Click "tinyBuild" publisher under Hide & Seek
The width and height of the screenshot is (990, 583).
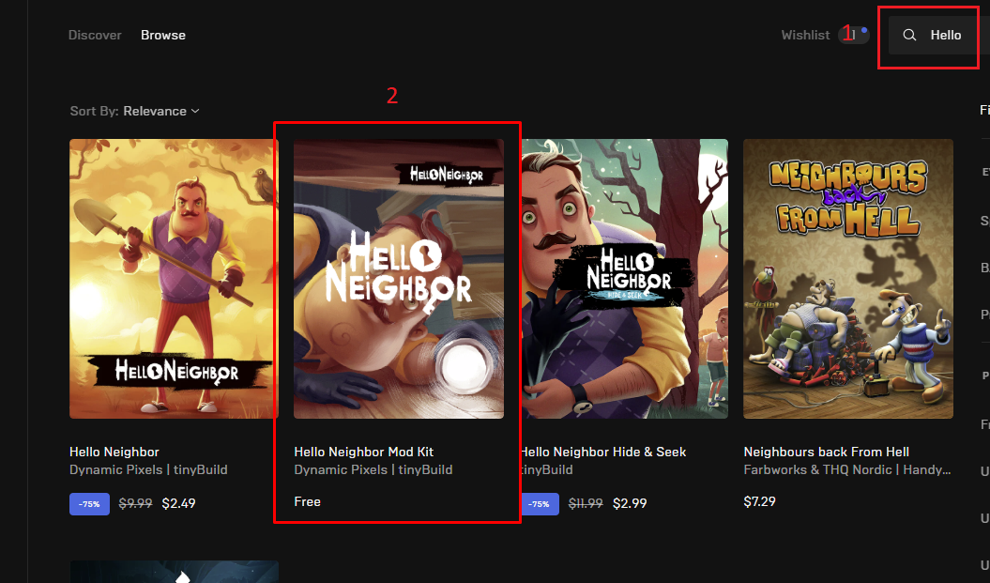point(547,470)
